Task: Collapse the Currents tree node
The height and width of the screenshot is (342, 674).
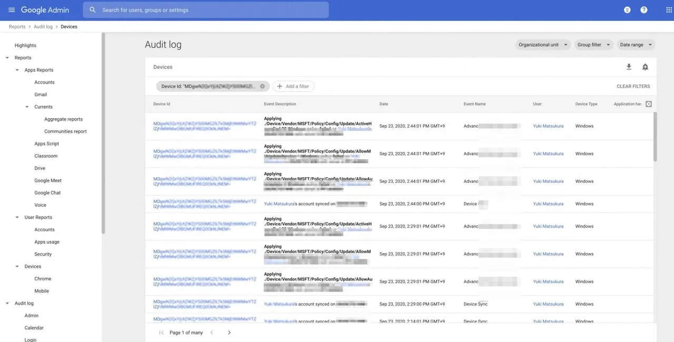Action: (27, 107)
